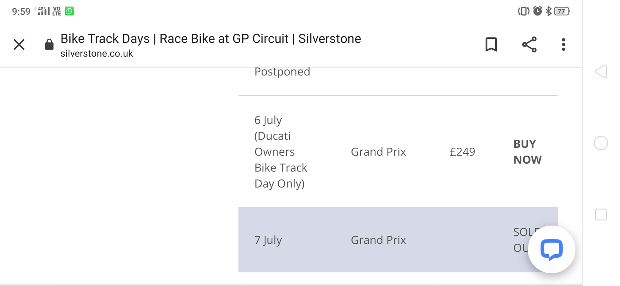Tap the 6 July Ducati Owners entry
Viewport: 620px width, 286px height.
click(281, 152)
